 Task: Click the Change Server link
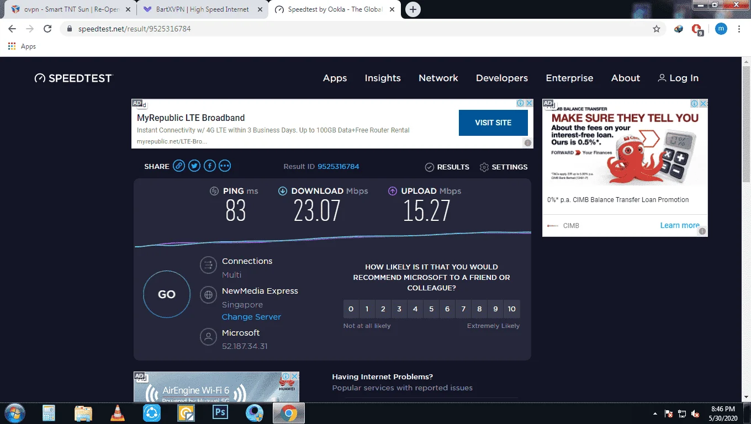point(251,317)
